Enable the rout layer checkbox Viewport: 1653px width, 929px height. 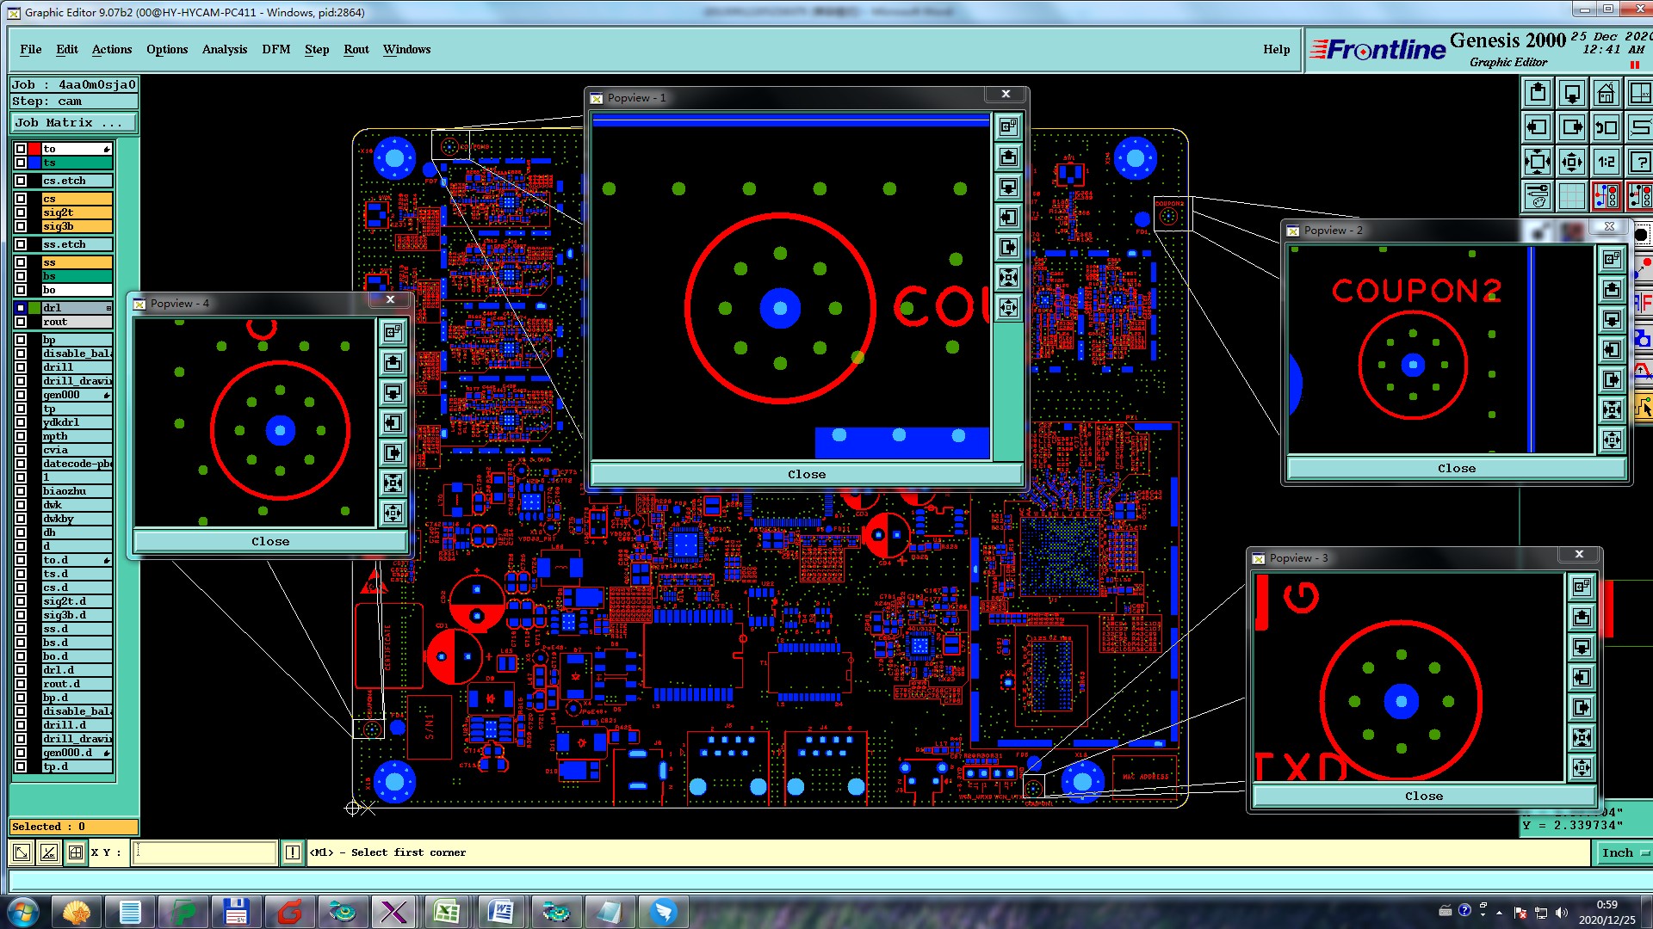coord(21,322)
